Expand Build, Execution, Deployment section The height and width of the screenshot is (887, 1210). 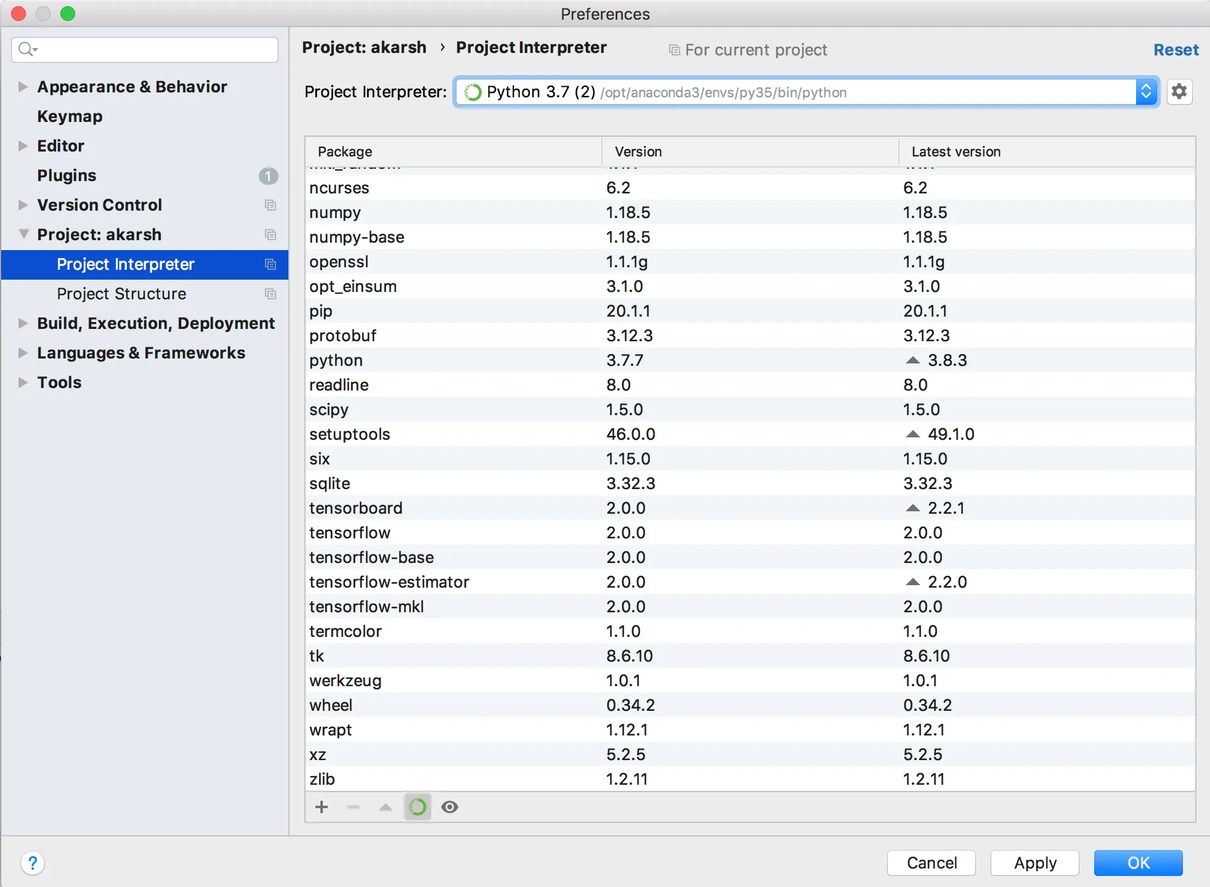click(x=23, y=323)
